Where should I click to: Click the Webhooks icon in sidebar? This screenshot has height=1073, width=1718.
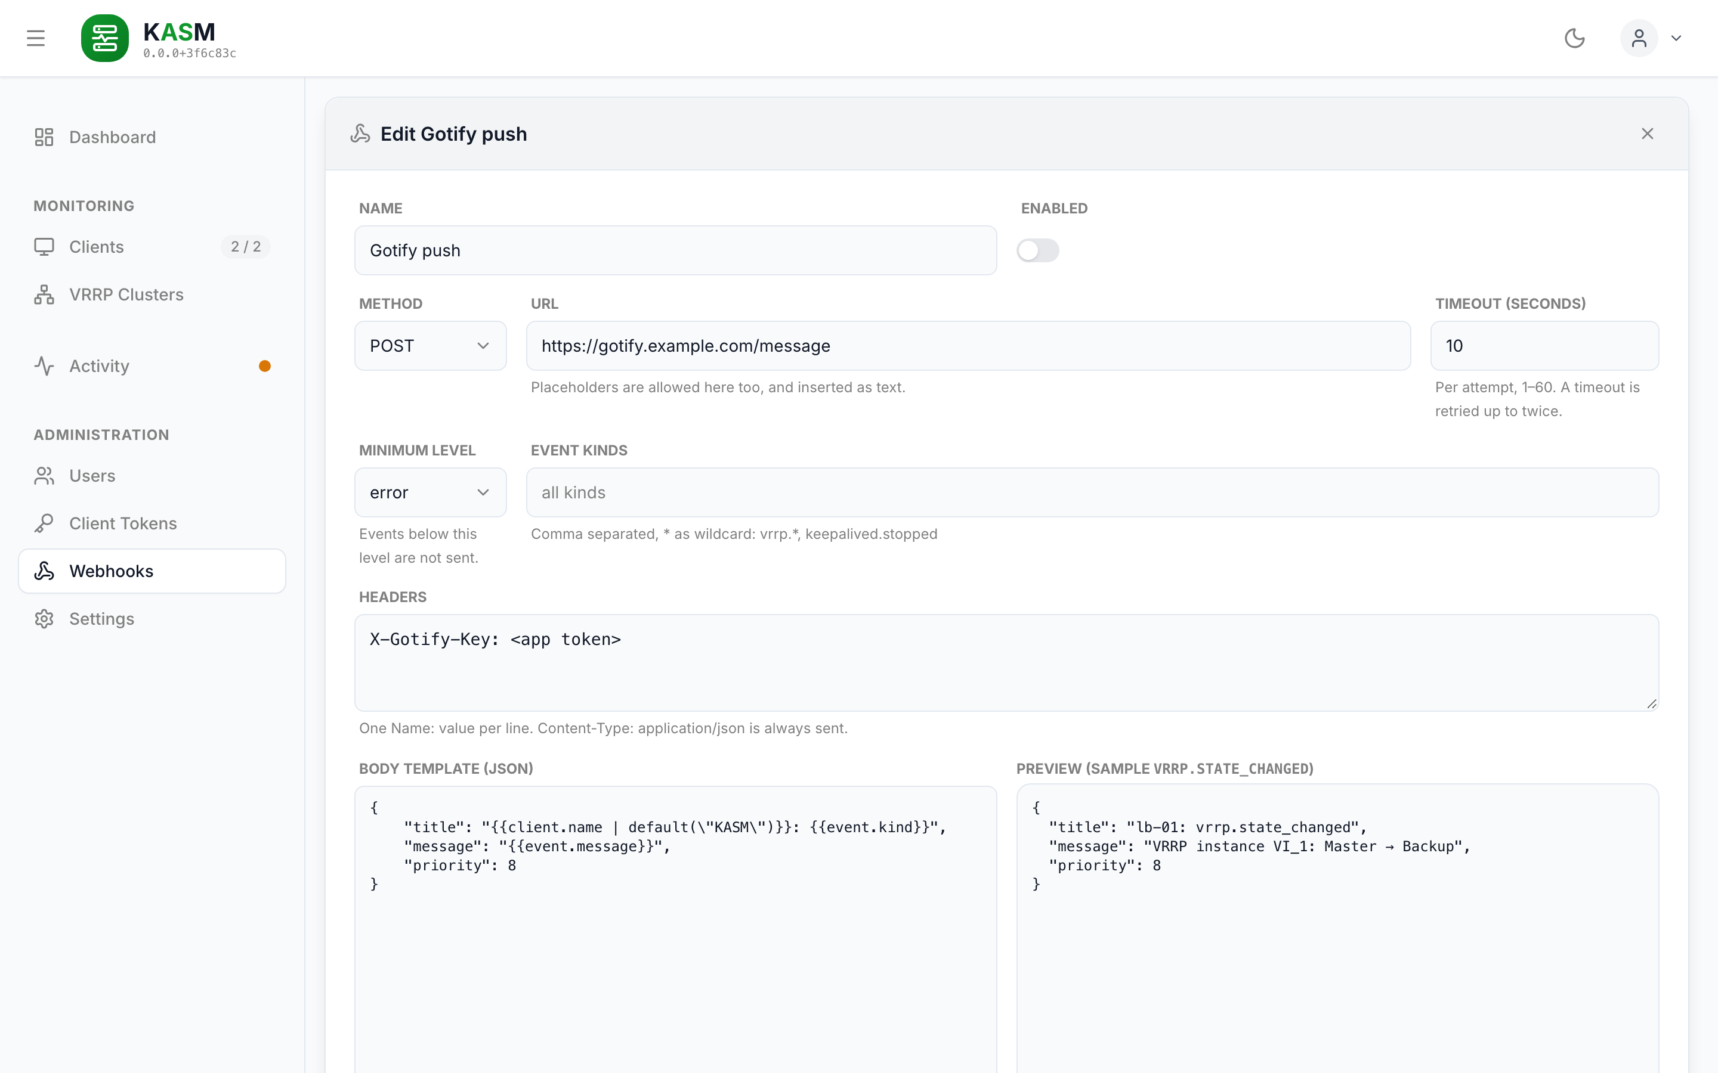[x=44, y=571]
